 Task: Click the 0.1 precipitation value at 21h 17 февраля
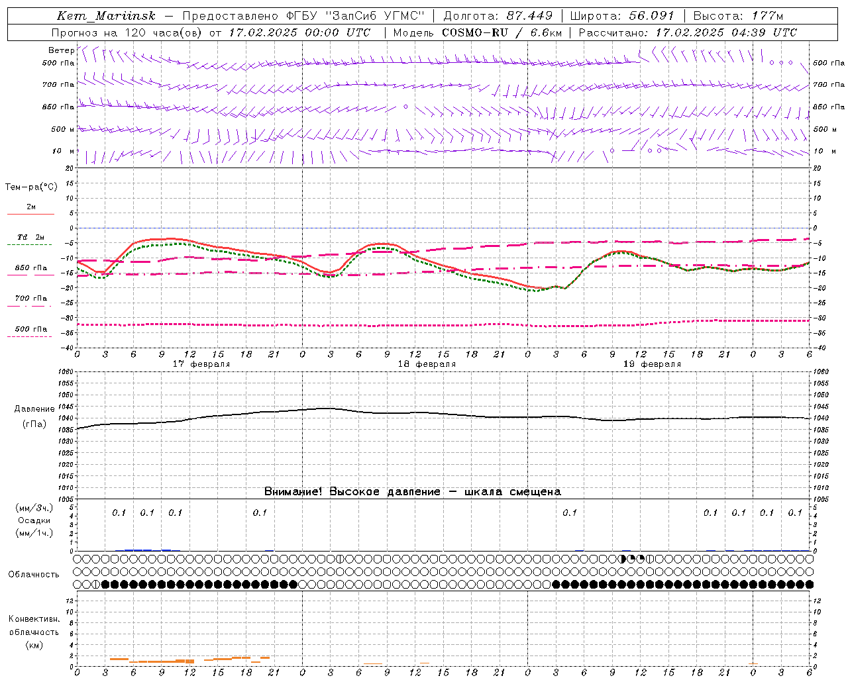point(260,512)
